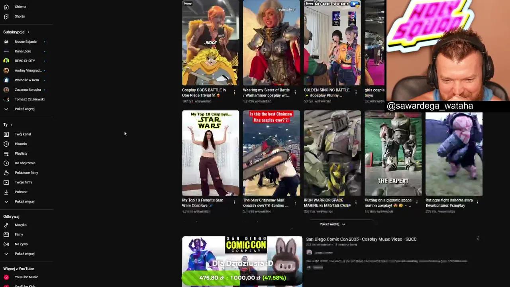This screenshot has width=510, height=287.
Task: Open options menu for Top 10 Star Wars short
Action: click(234, 202)
